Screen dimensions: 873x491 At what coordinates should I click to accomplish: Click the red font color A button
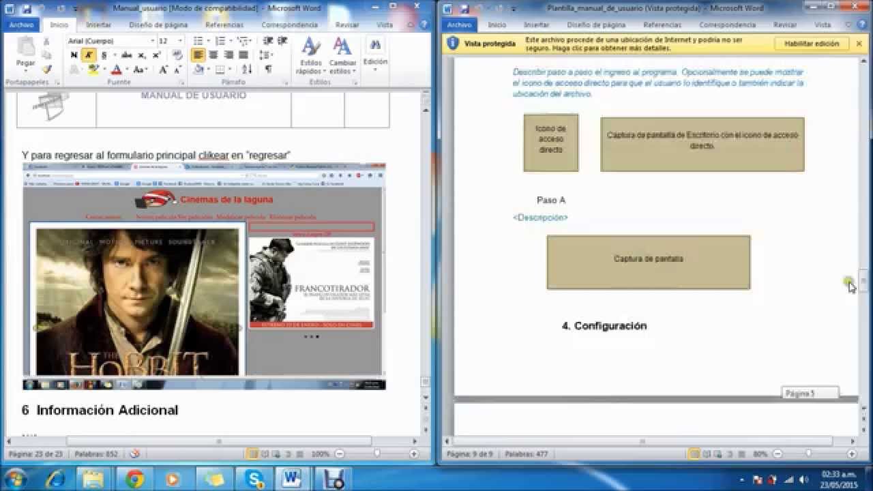(x=116, y=70)
